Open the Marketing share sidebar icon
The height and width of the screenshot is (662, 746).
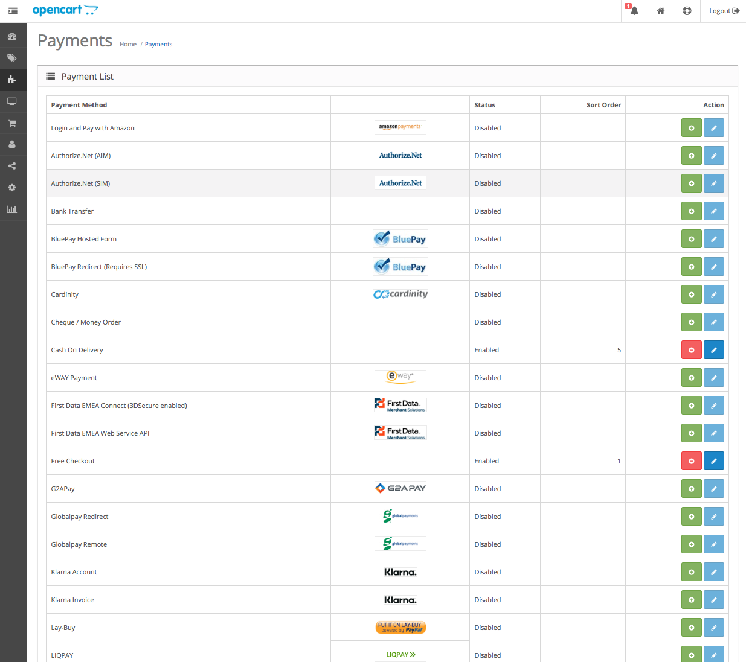coord(12,166)
